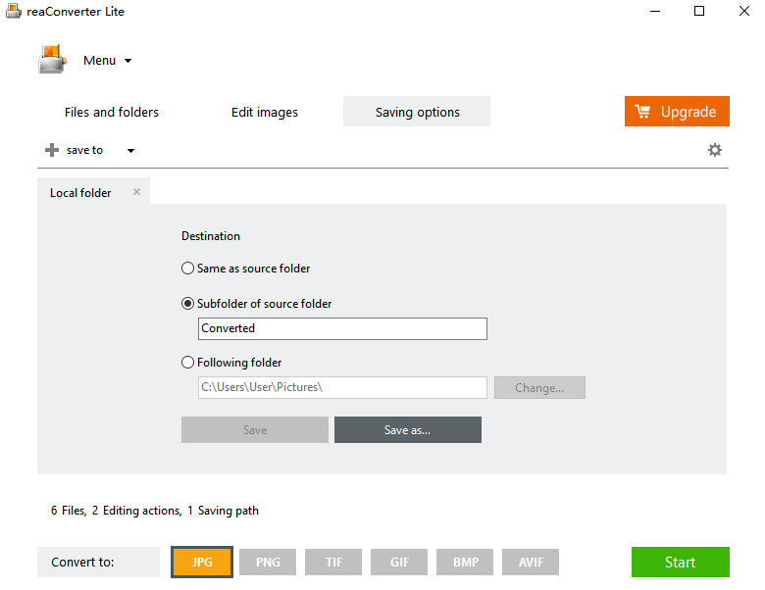Close the Local folder tab with X

click(137, 192)
